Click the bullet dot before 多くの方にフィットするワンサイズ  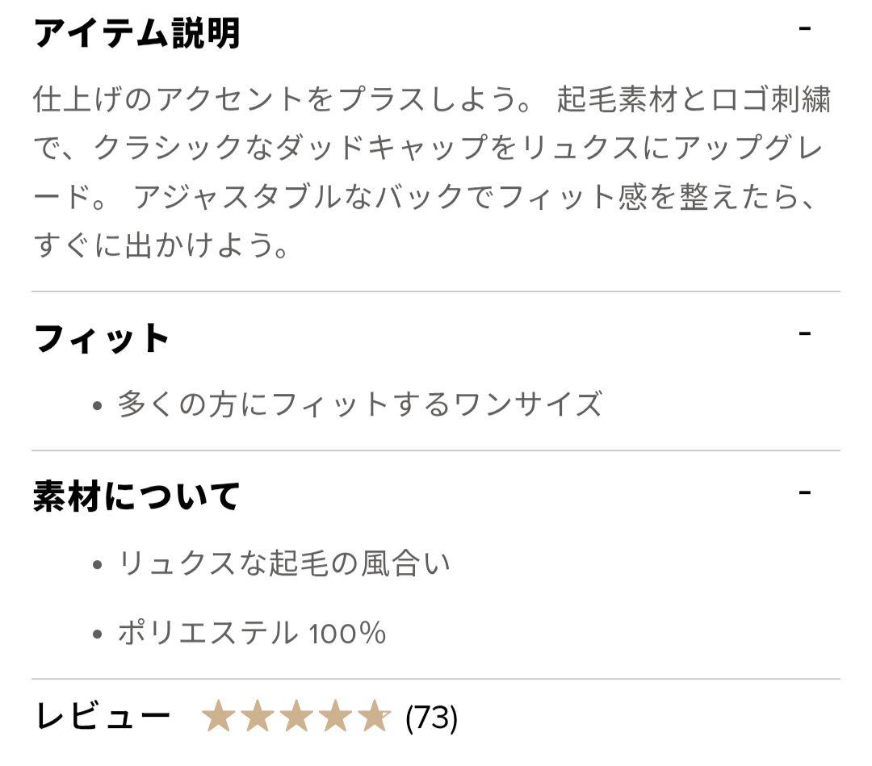(x=98, y=405)
